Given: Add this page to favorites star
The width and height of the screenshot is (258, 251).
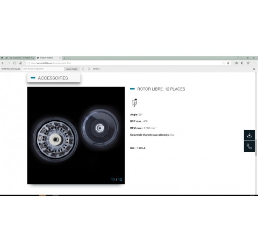Looking at the screenshot, I should [x=228, y=63].
